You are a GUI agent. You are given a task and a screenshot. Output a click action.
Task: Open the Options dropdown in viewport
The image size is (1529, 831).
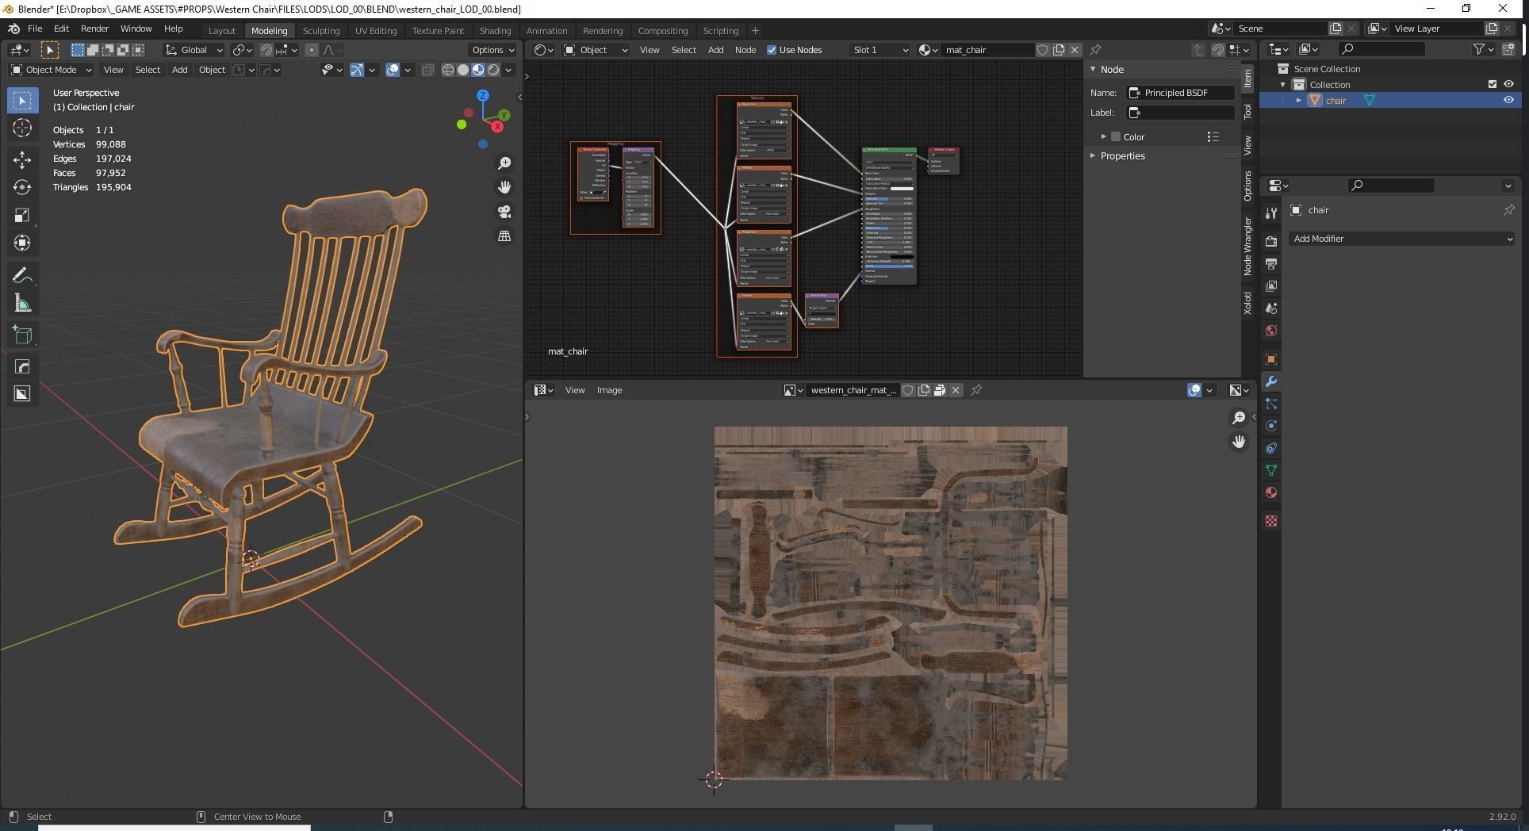492,50
